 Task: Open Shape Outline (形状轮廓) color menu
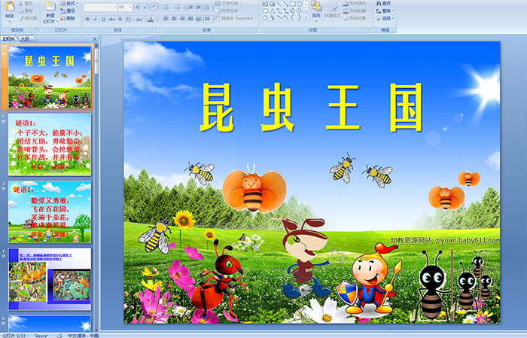tap(356, 11)
